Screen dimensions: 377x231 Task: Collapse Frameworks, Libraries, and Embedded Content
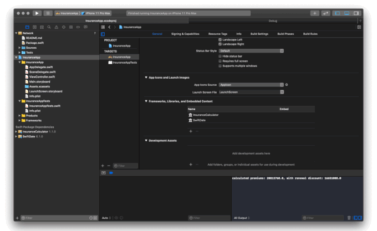[x=146, y=101]
